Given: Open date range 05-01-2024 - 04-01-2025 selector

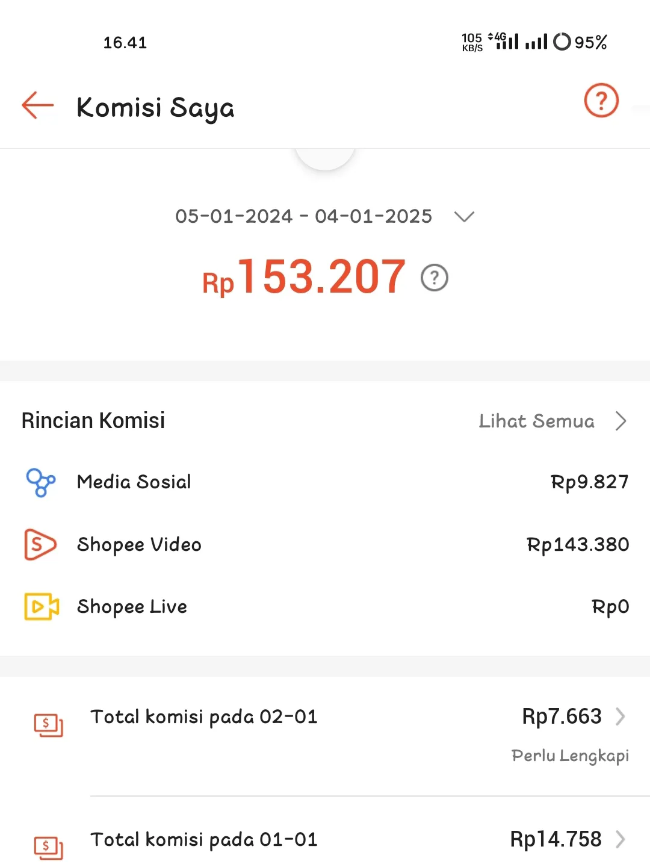Looking at the screenshot, I should click(325, 216).
